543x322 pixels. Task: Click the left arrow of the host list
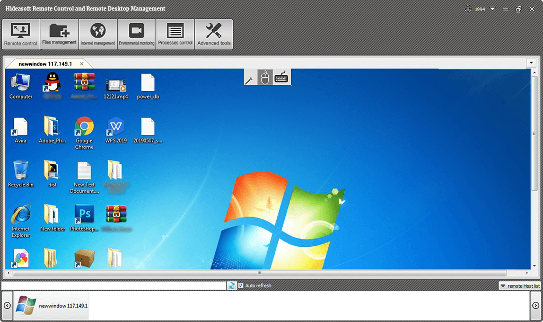(x=7, y=306)
